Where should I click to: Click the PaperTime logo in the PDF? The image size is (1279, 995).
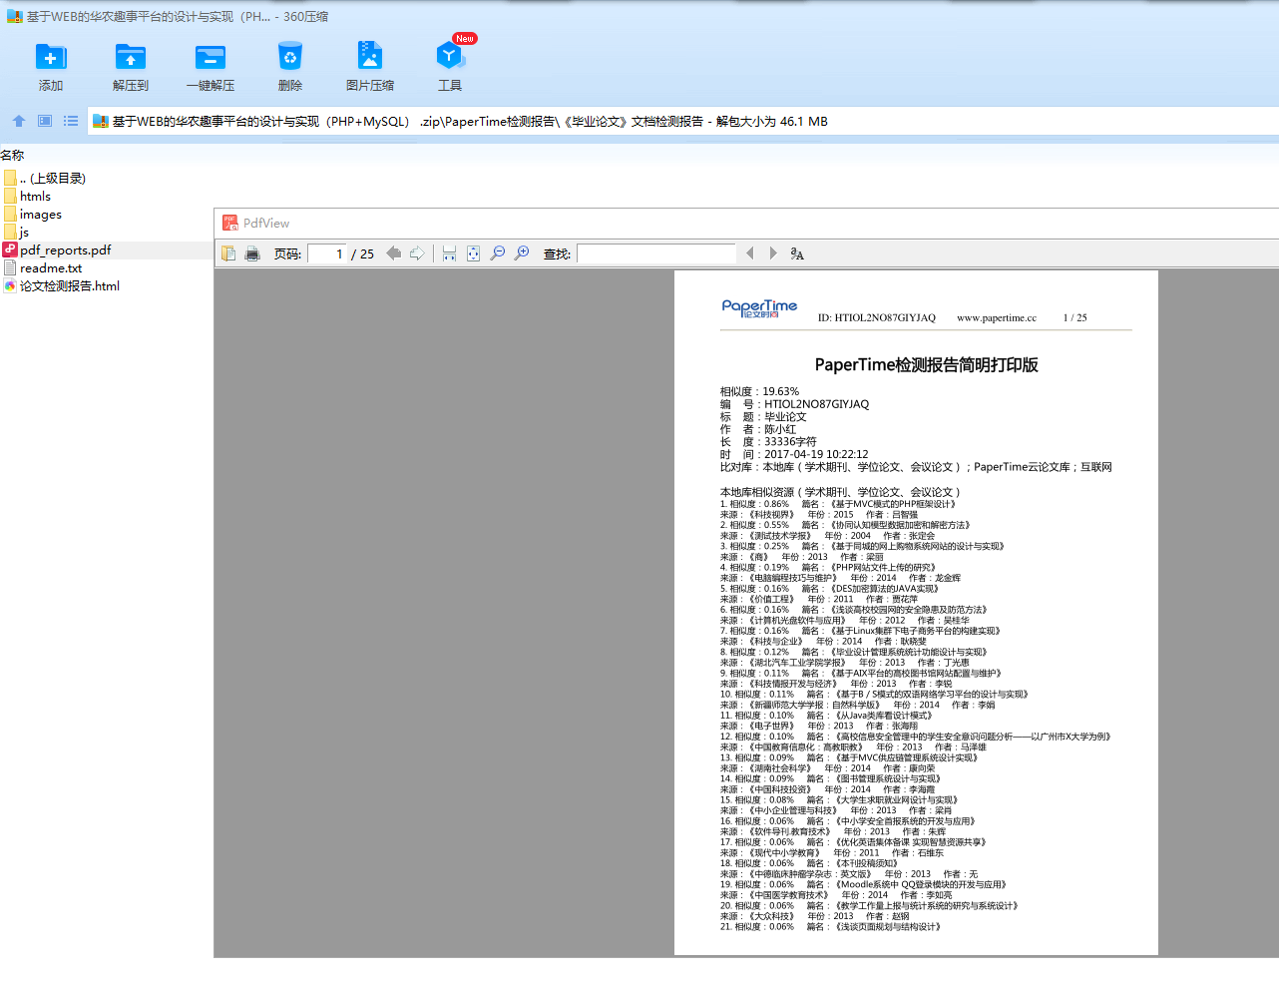pyautogui.click(x=759, y=308)
